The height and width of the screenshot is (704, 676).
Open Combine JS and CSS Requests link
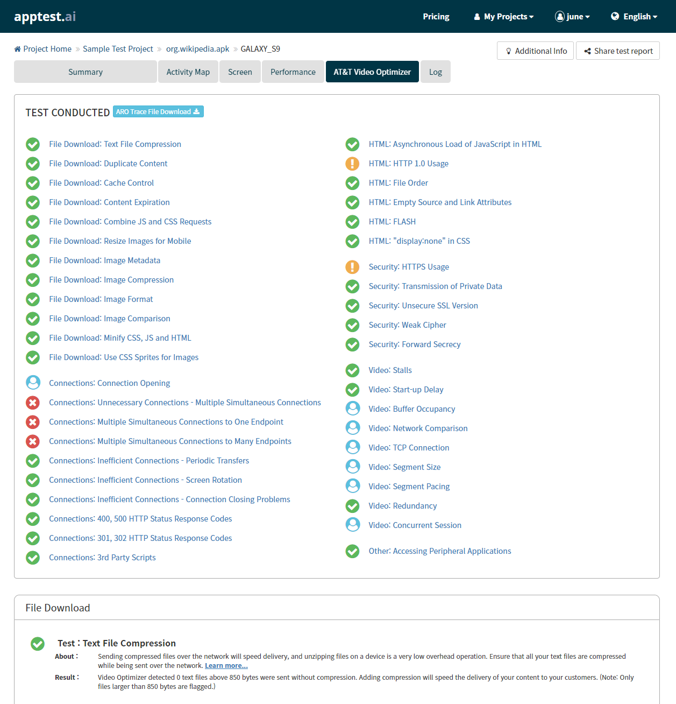click(130, 222)
